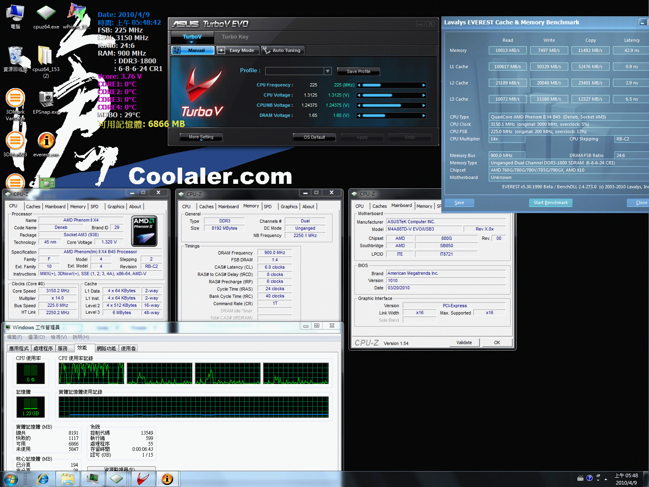Switch to CPU-Z taskbar button
The height and width of the screenshot is (487, 649).
(117, 479)
